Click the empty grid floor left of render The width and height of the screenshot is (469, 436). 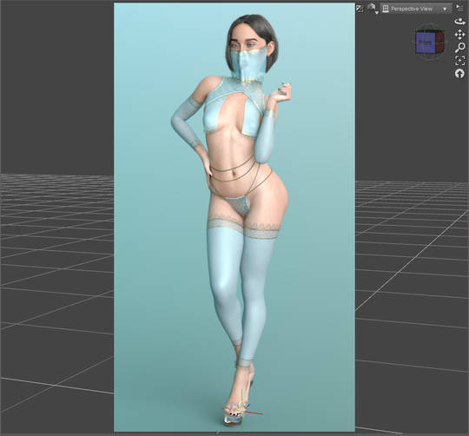coord(56,299)
